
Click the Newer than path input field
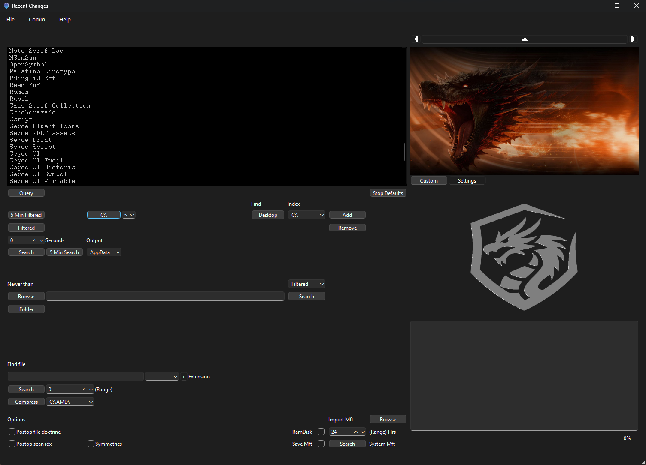[165, 297]
